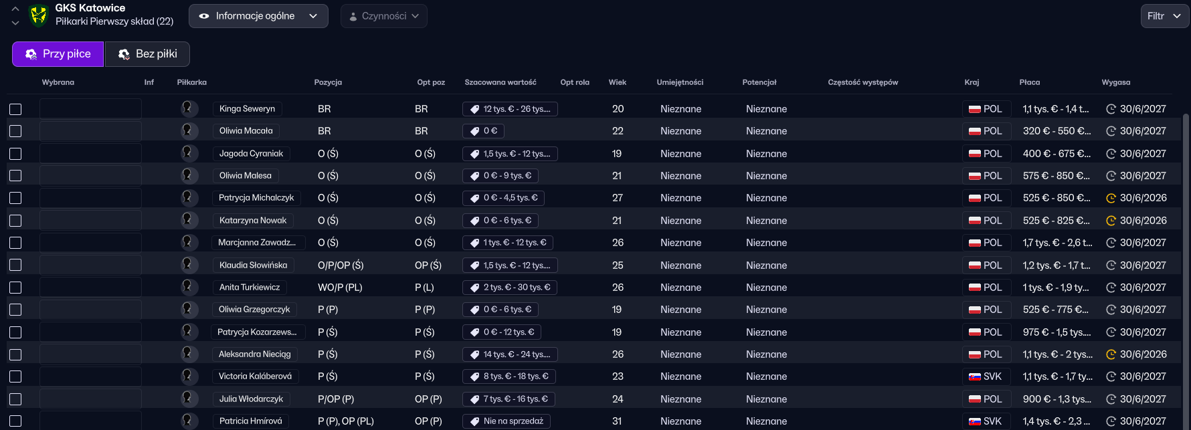This screenshot has height=430, width=1191.
Task: Open the Czynności actions dropdown
Action: (x=384, y=16)
